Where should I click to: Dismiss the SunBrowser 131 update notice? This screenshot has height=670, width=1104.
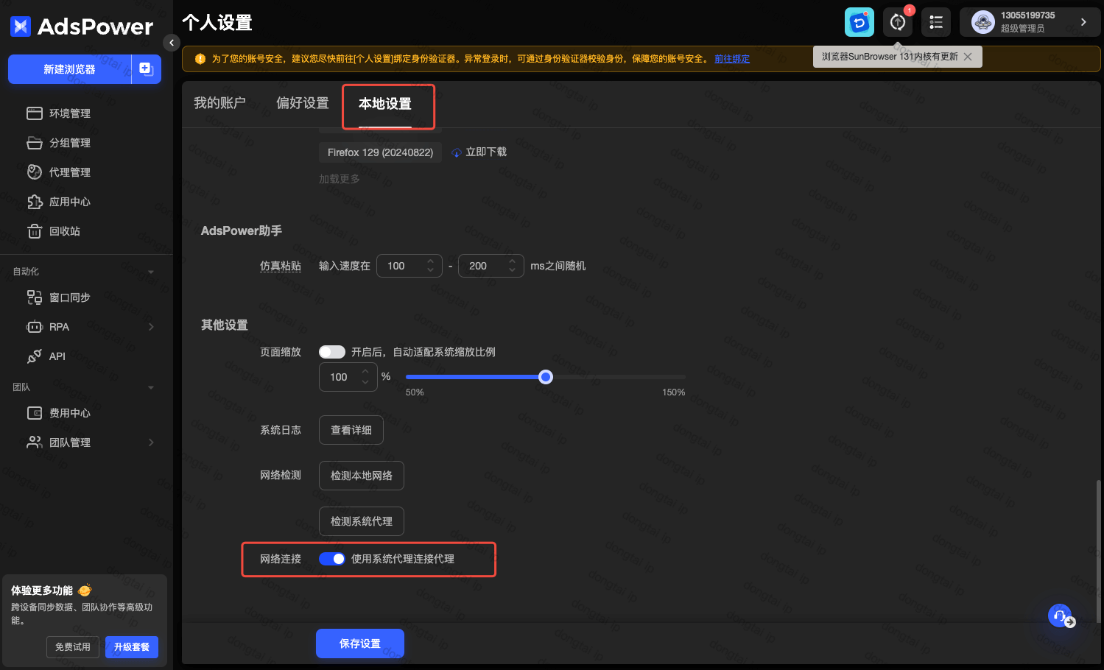(968, 57)
